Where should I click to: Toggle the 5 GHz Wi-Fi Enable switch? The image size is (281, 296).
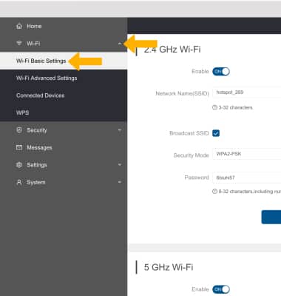coord(221,289)
